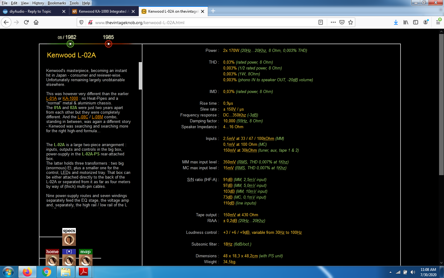Open Firefox from the taskbar
This screenshot has height=278, width=444.
[27, 272]
